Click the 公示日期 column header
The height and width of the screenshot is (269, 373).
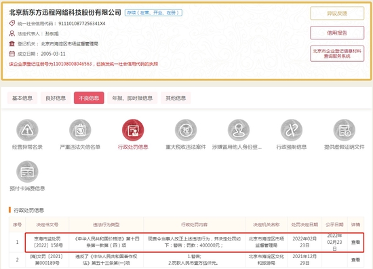(x=334, y=224)
